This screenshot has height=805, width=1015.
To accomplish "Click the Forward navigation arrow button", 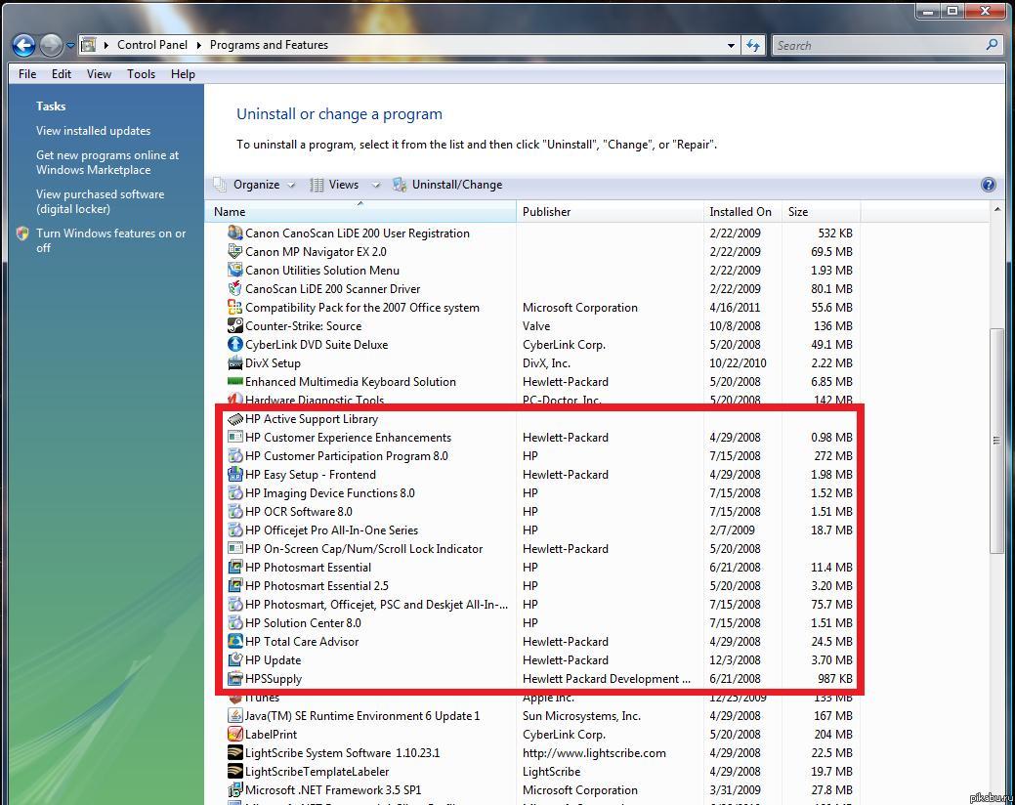I will (51, 45).
